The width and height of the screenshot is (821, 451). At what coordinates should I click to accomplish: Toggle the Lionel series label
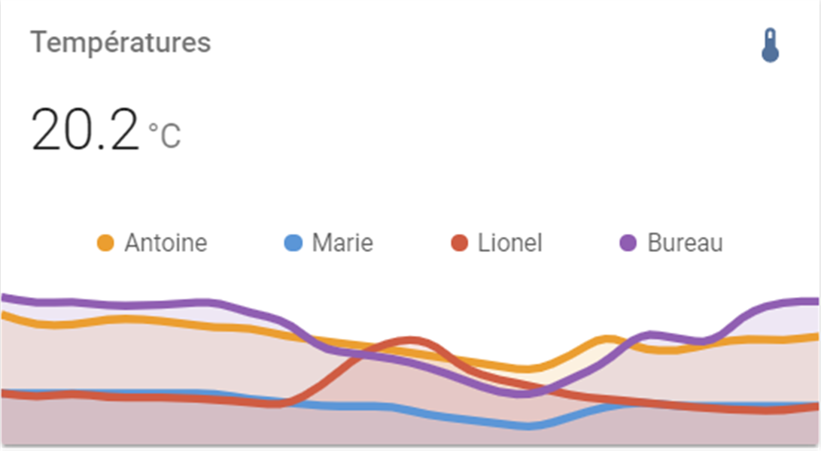(509, 243)
